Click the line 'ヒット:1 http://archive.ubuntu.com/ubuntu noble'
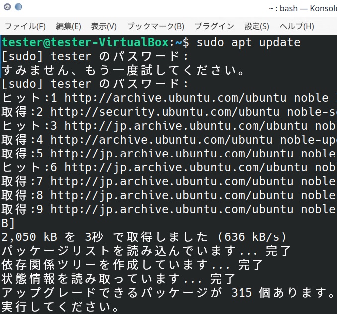Screen dimensions: 337x314 166,98
